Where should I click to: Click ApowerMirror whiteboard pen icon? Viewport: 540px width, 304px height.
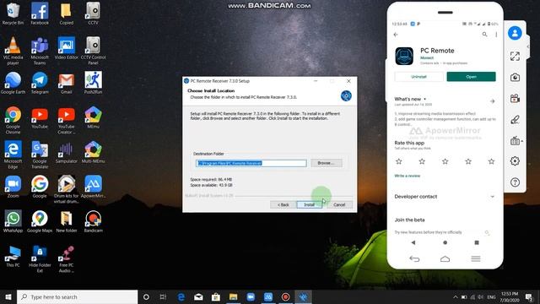coord(515,120)
